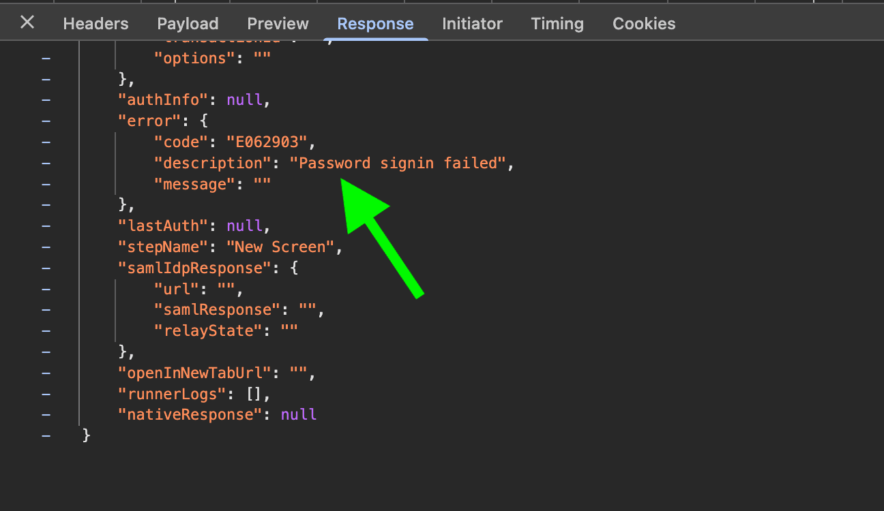Viewport: 884px width, 511px height.
Task: Close the network request details pane
Action: pos(27,22)
